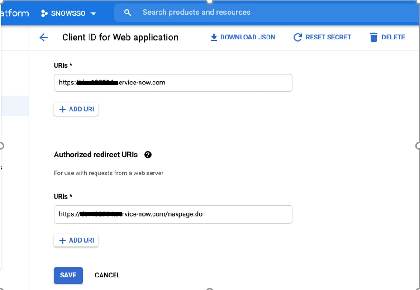Viewport: 420px width, 290px height.
Task: Click the top URIs input field
Action: pos(172,83)
